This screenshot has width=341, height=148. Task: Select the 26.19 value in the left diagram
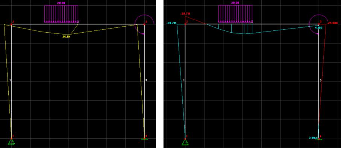(66, 37)
